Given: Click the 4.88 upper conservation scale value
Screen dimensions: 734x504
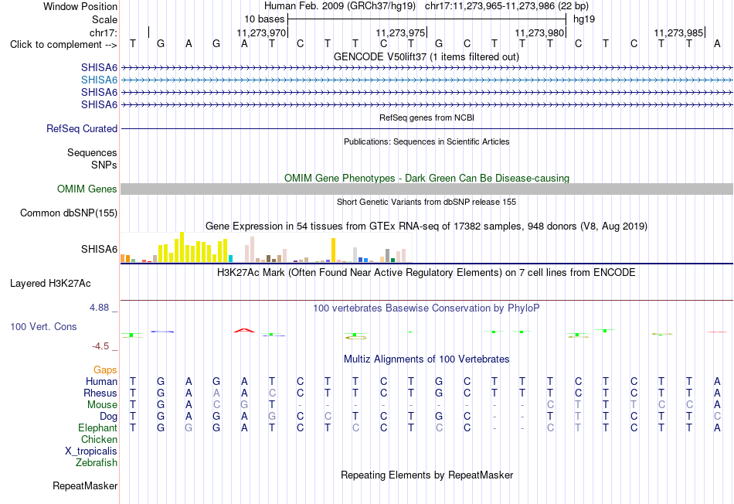Looking at the screenshot, I should [x=99, y=308].
